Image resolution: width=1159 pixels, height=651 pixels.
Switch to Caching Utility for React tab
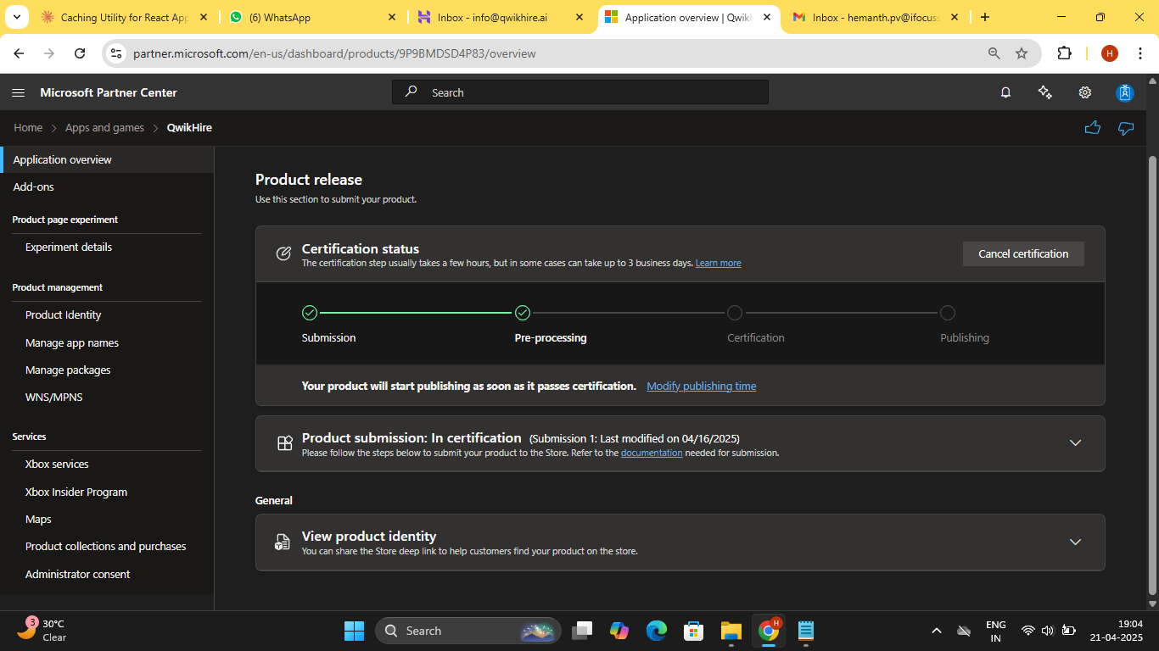coord(126,17)
